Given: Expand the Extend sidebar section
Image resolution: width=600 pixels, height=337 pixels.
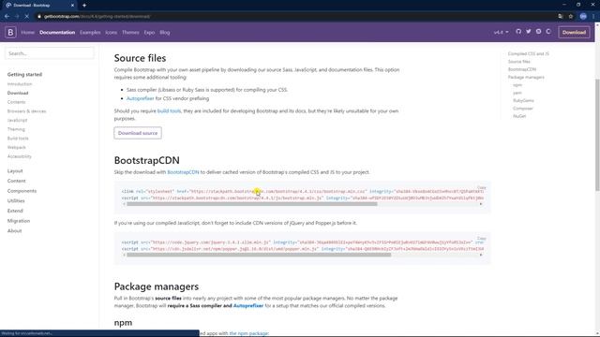Looking at the screenshot, I should tap(15, 211).
